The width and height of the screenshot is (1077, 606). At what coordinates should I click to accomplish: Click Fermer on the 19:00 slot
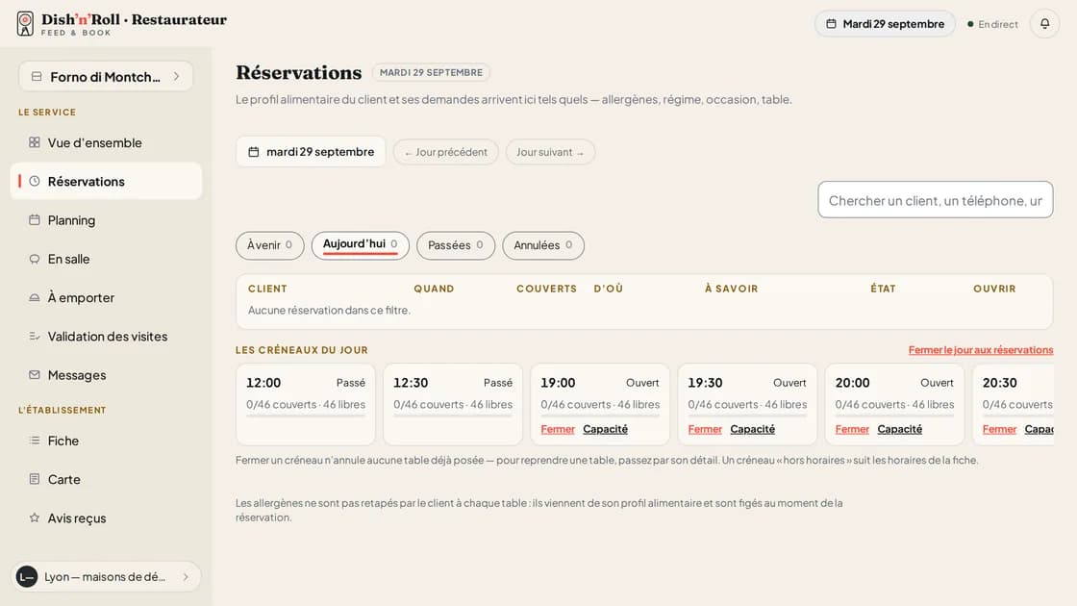pyautogui.click(x=558, y=429)
